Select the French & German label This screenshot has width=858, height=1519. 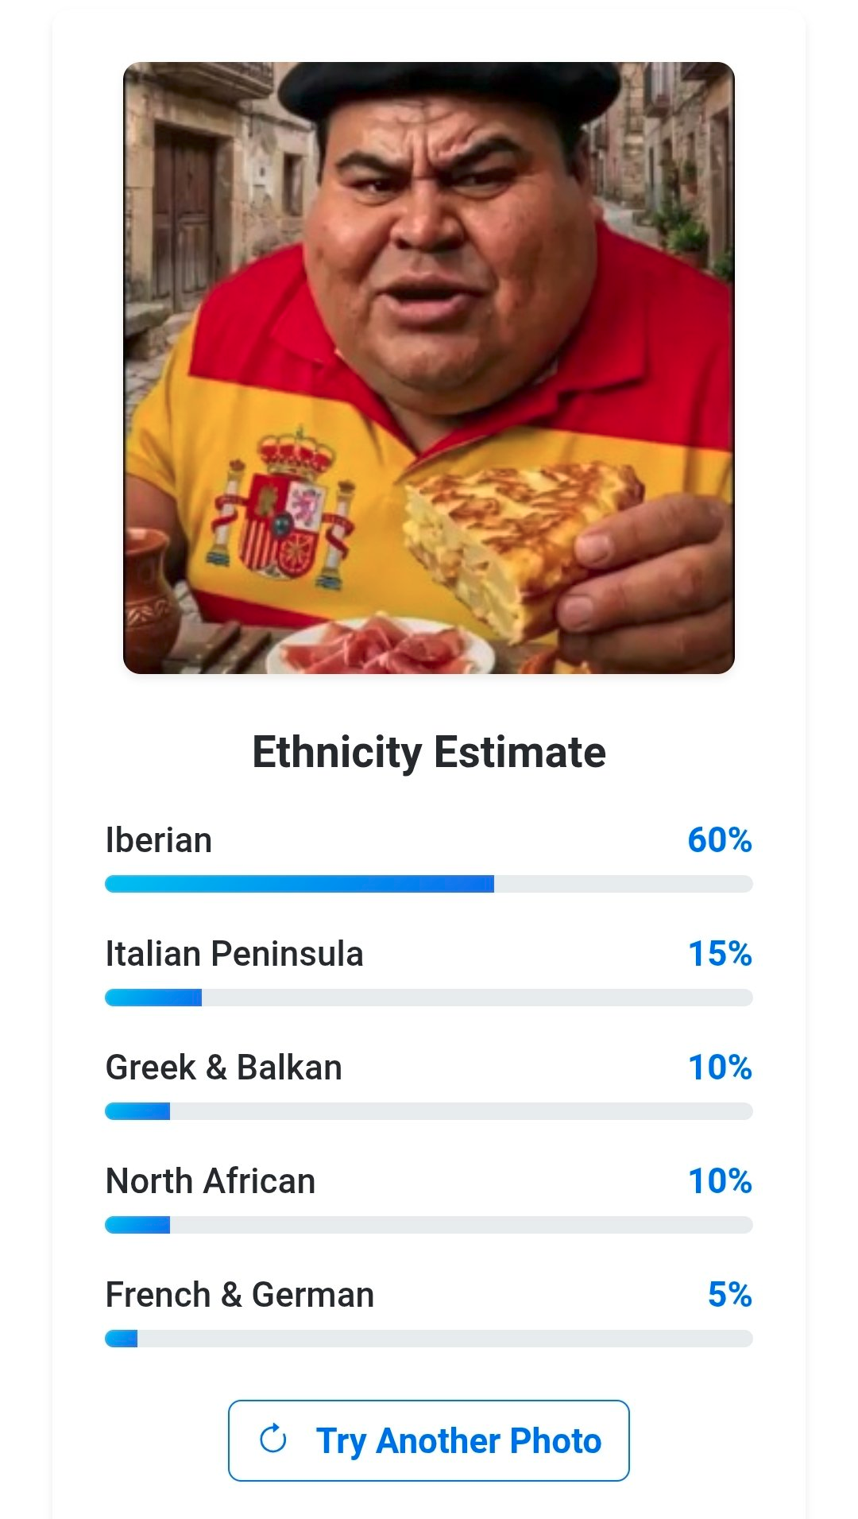(x=240, y=1295)
